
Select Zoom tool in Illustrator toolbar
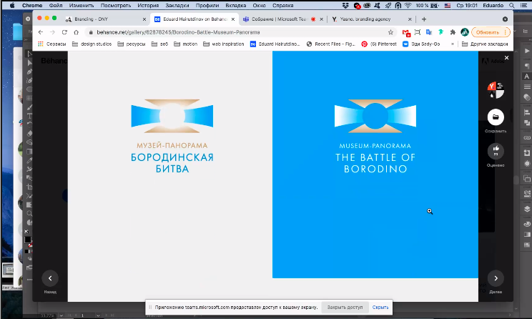tap(29, 213)
